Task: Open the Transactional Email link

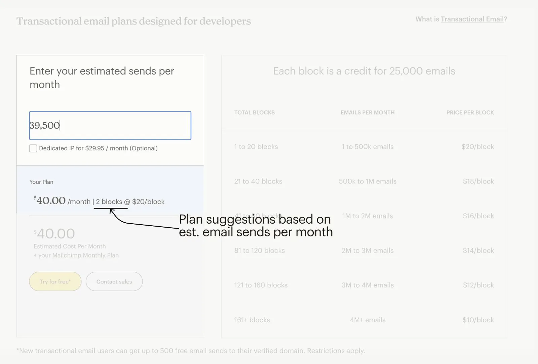Action: 472,19
